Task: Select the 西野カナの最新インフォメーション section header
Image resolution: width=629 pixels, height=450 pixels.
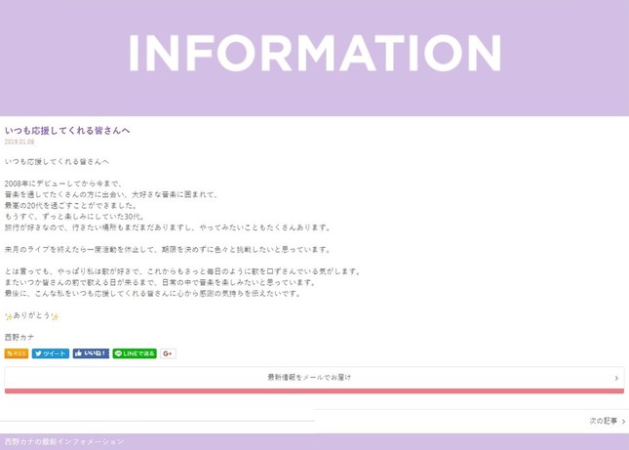Action: pyautogui.click(x=64, y=442)
